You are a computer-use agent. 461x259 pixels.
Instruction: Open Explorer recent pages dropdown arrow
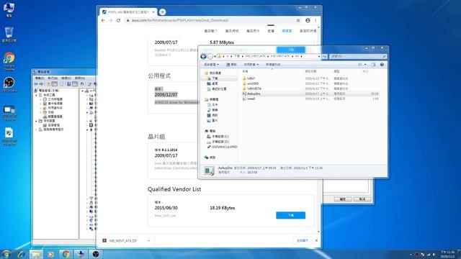click(x=215, y=56)
